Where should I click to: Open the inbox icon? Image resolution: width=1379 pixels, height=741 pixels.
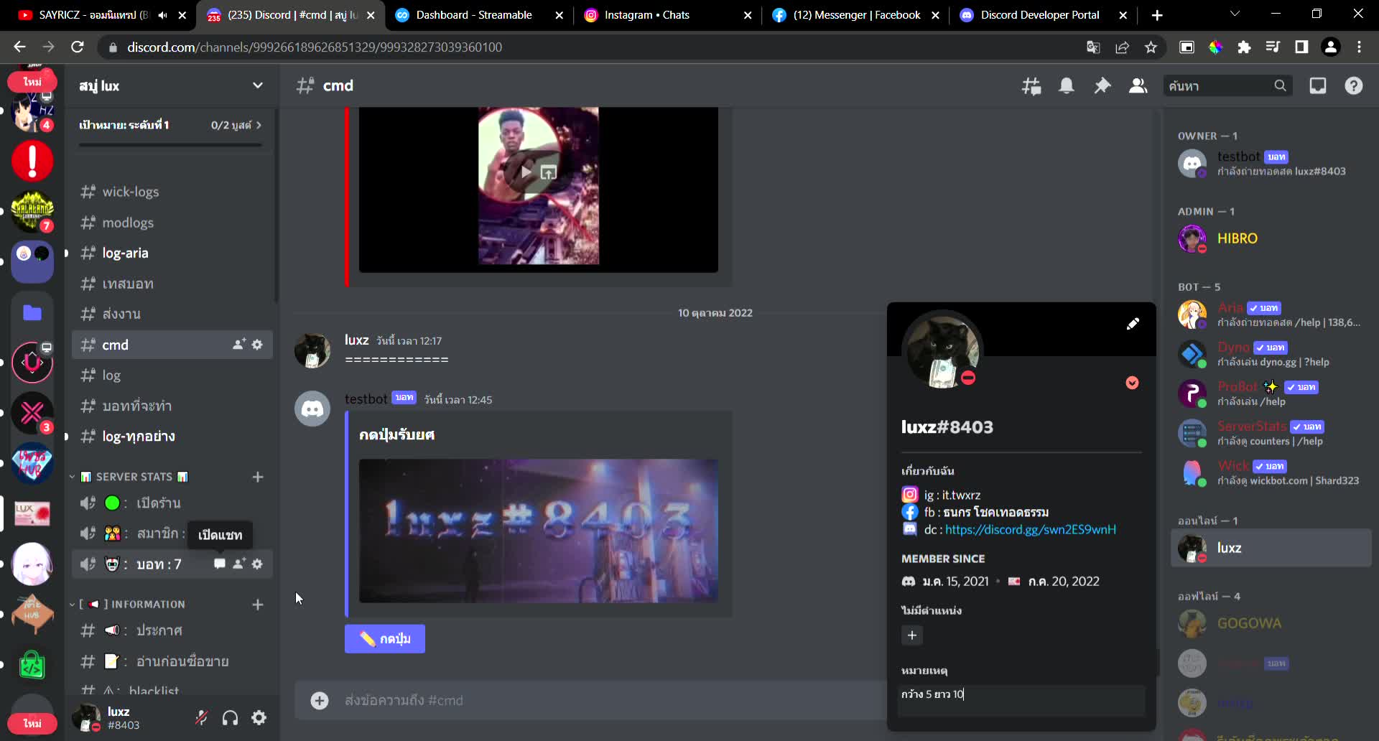tap(1318, 85)
